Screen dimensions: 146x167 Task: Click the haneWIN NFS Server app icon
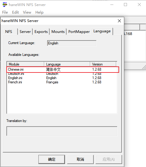click(5, 5)
